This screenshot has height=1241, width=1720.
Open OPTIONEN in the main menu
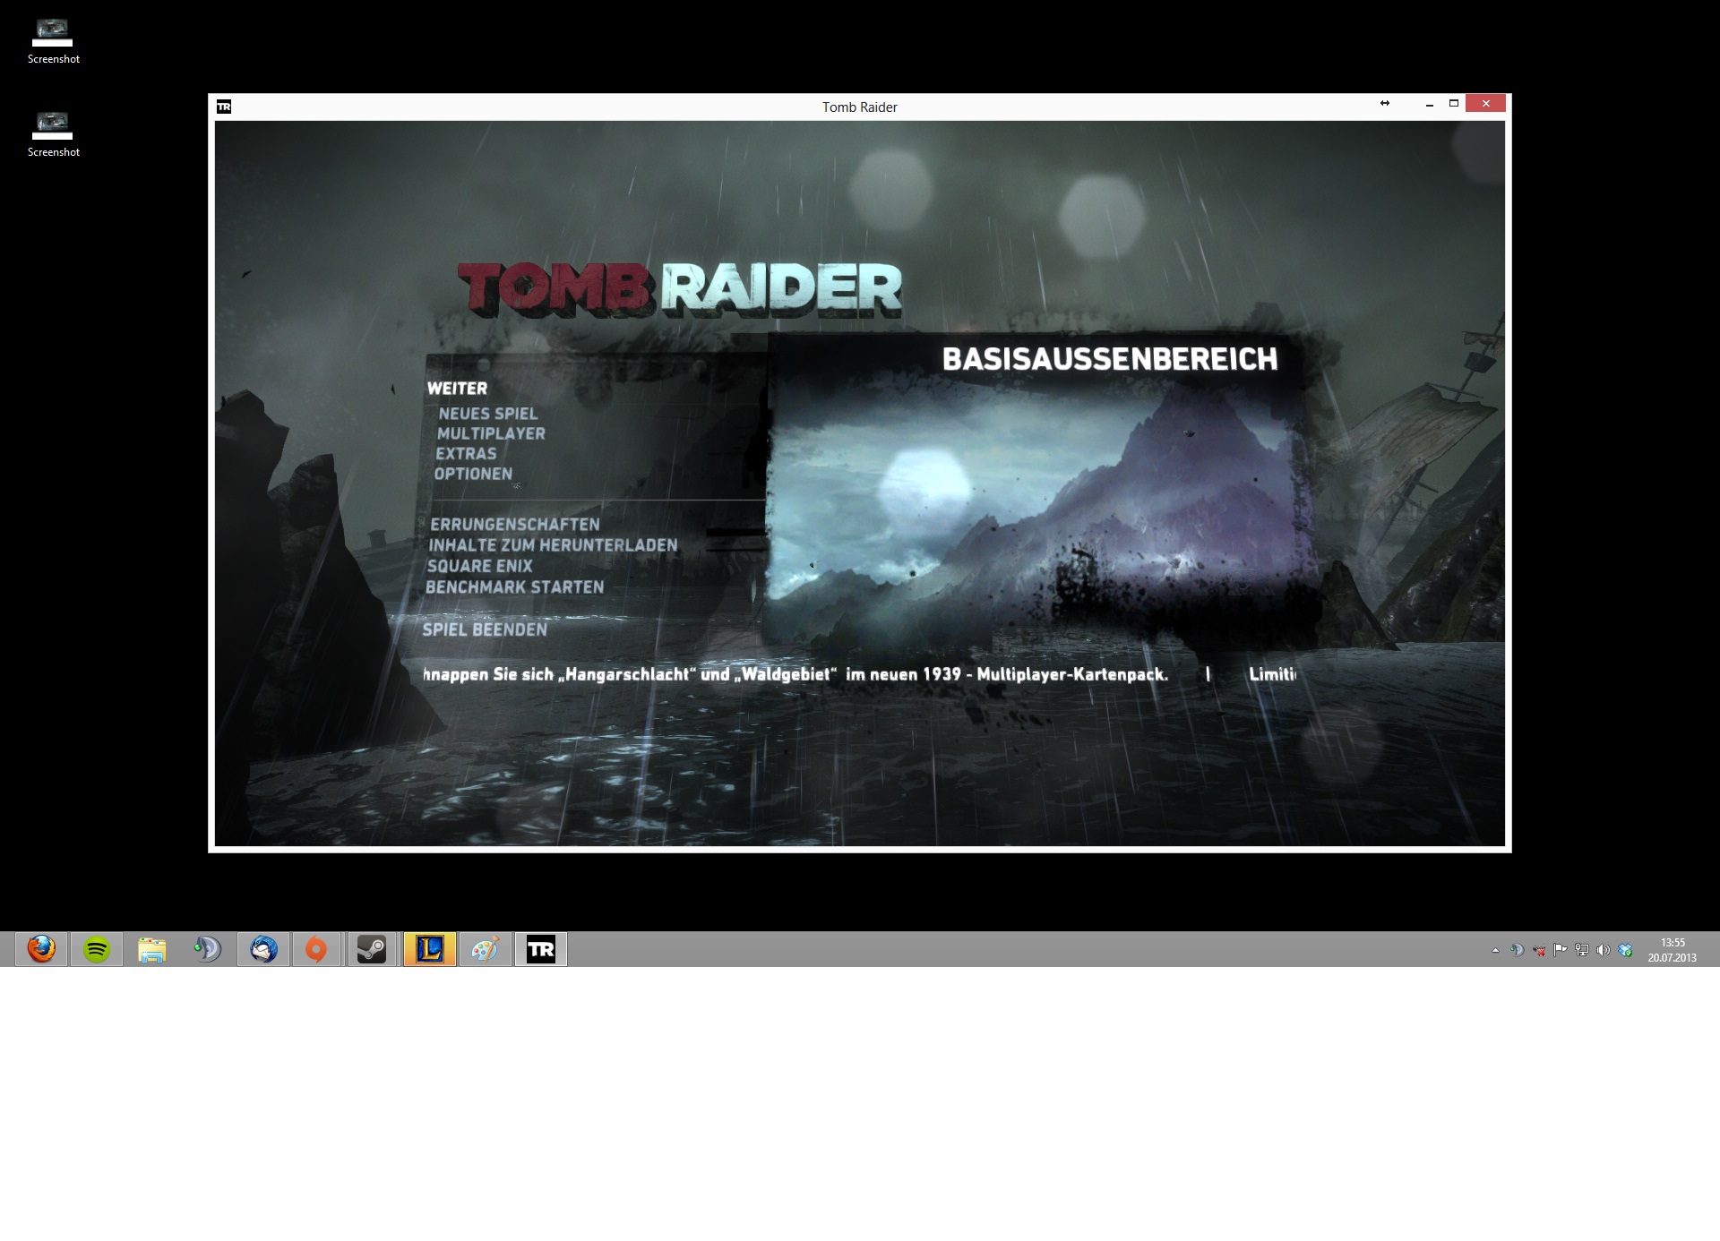click(x=473, y=474)
